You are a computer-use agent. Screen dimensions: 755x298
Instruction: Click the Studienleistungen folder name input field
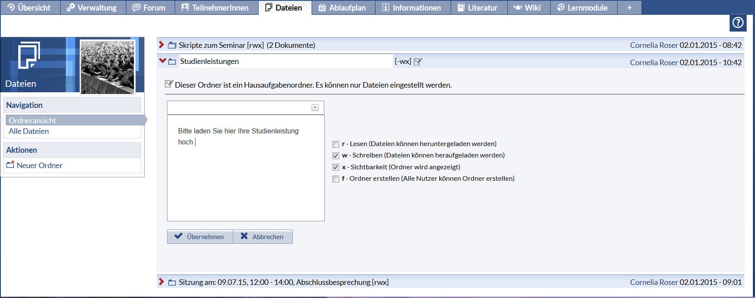(x=285, y=61)
